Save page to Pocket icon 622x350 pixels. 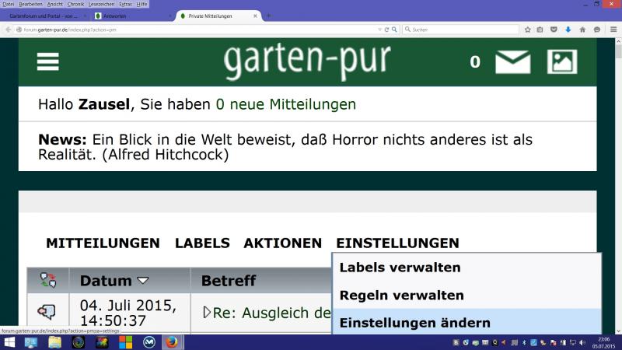554,30
